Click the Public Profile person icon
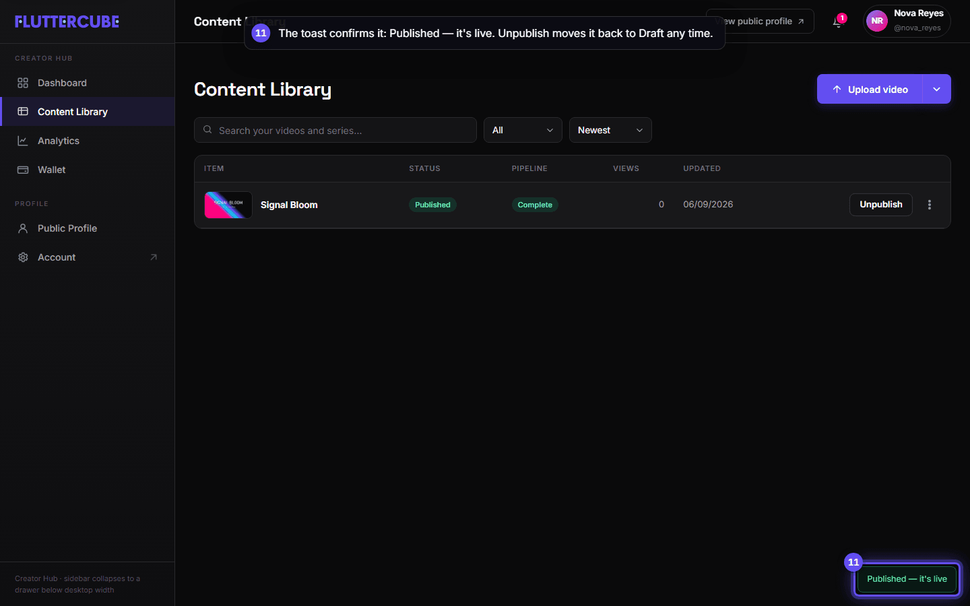The height and width of the screenshot is (606, 970). (x=23, y=228)
